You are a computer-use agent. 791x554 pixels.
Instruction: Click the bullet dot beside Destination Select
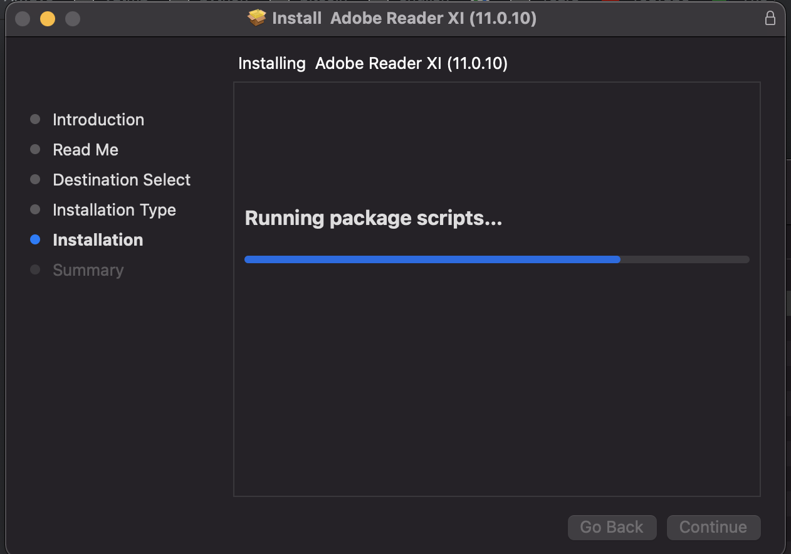click(x=35, y=179)
